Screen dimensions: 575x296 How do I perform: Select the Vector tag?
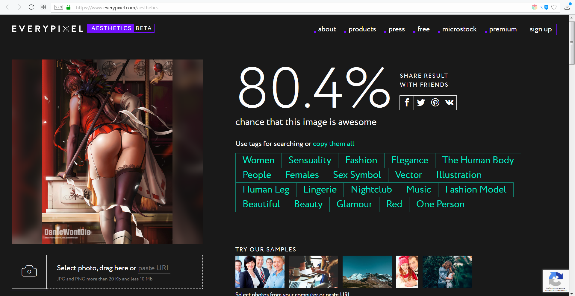point(408,175)
